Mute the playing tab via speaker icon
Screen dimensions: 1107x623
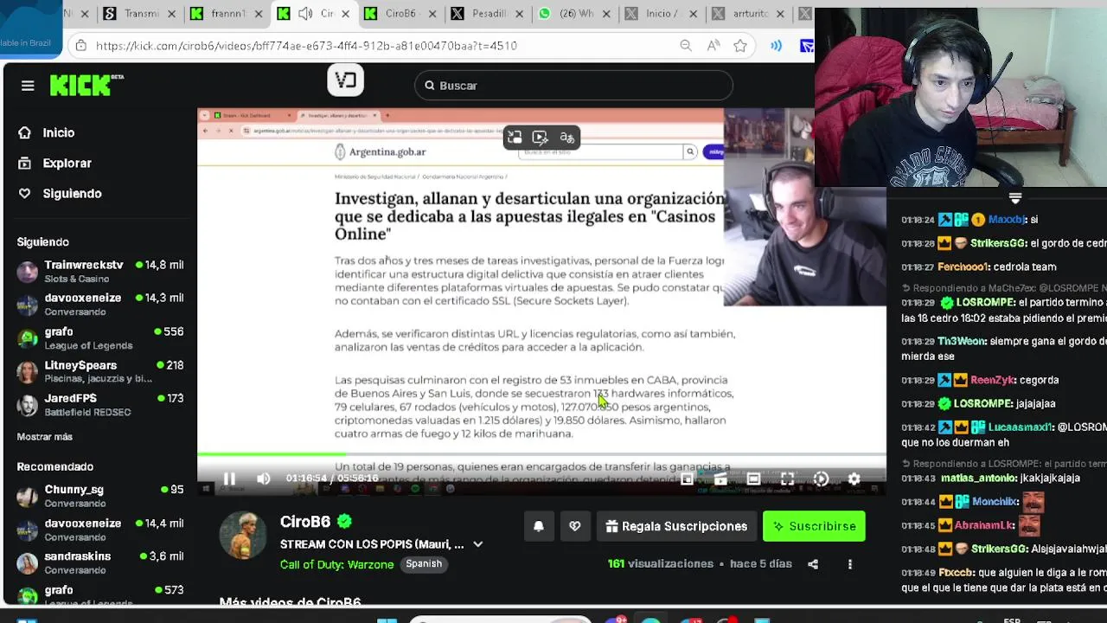click(x=305, y=14)
